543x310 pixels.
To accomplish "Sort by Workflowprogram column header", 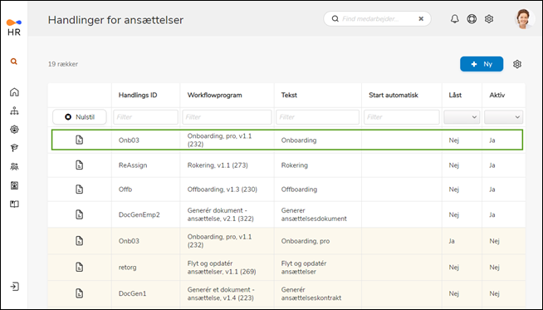I will 215,95.
